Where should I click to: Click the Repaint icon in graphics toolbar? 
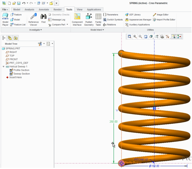(x=146, y=37)
